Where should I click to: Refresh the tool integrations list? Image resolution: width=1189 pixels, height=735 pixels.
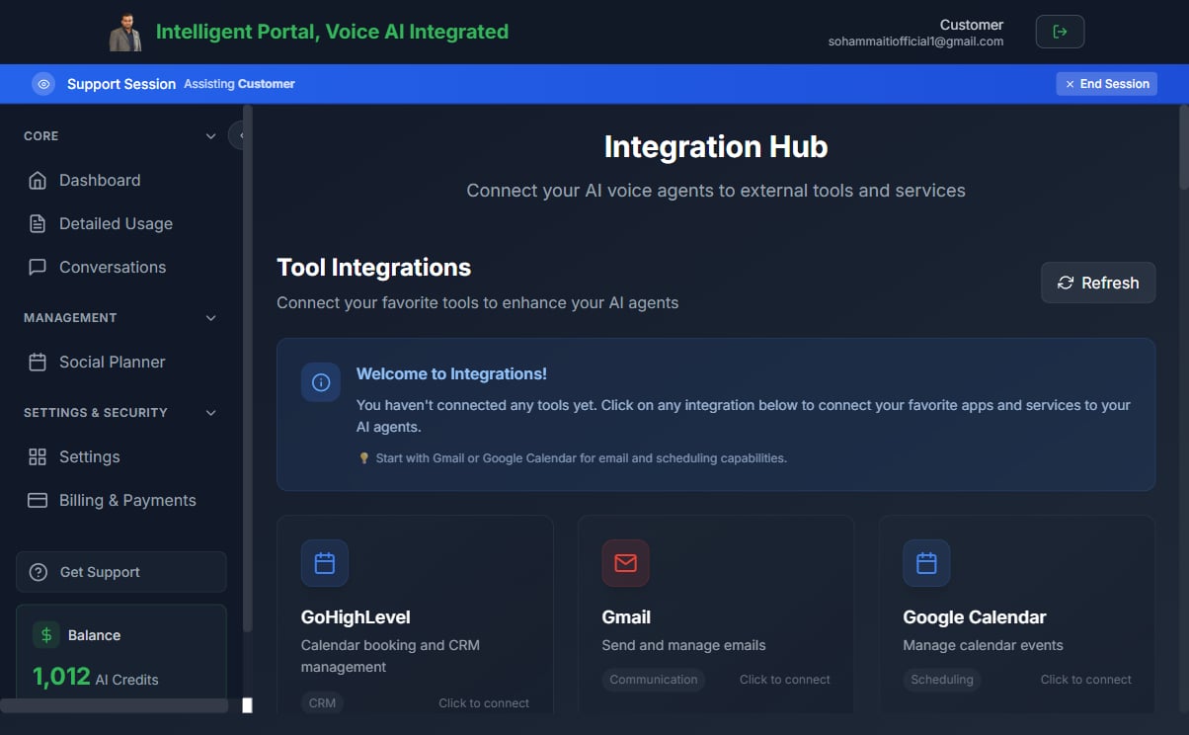[x=1098, y=283]
